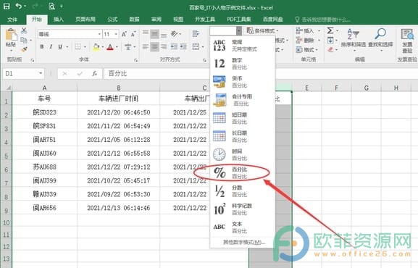Decrease font size with smaller A icon
The image size is (418, 268).
(133, 34)
